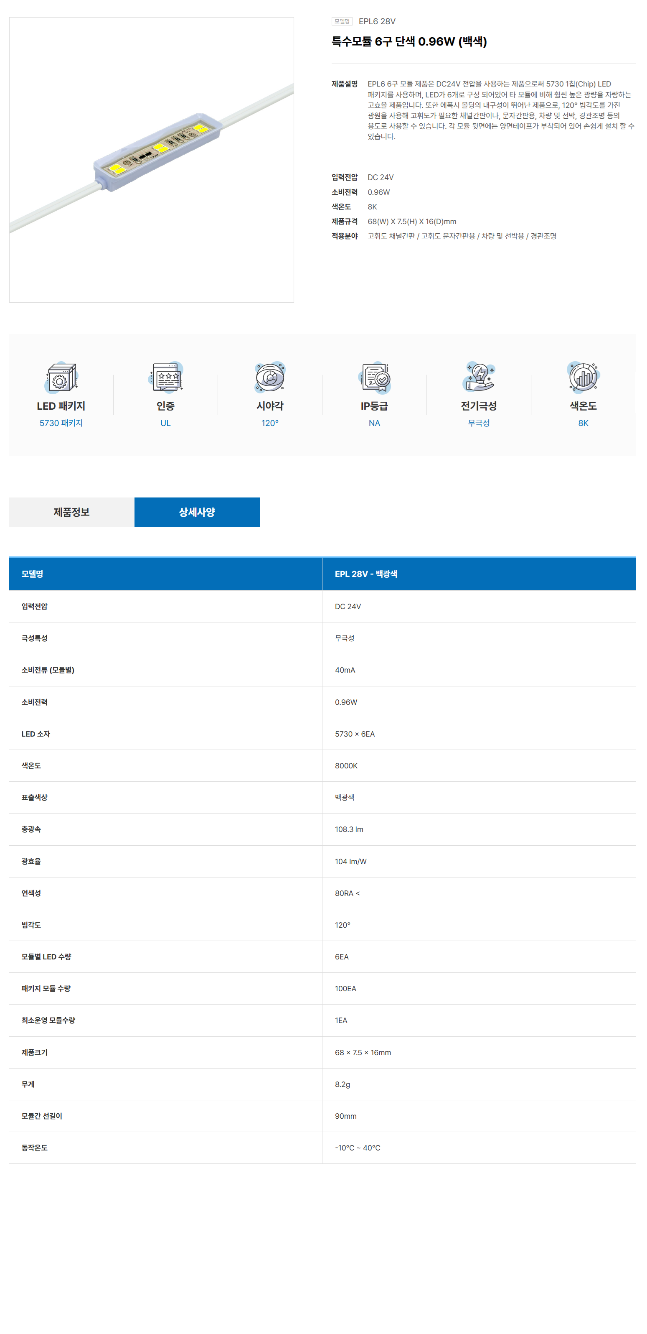Screen dimensions: 647x1334
Task: Click the 모델명 badge label near title
Action: 342,21
